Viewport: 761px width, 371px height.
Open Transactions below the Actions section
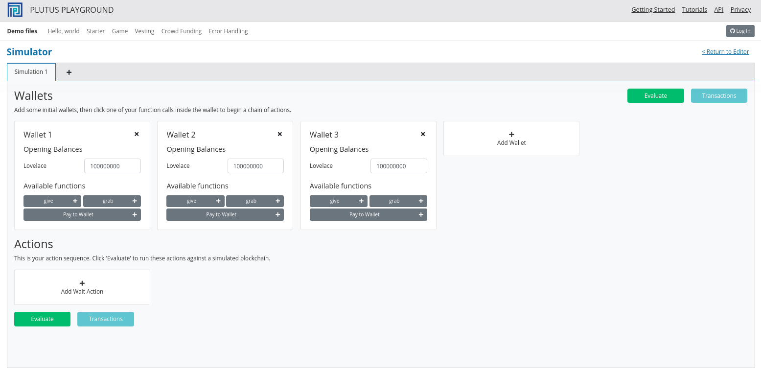106,319
